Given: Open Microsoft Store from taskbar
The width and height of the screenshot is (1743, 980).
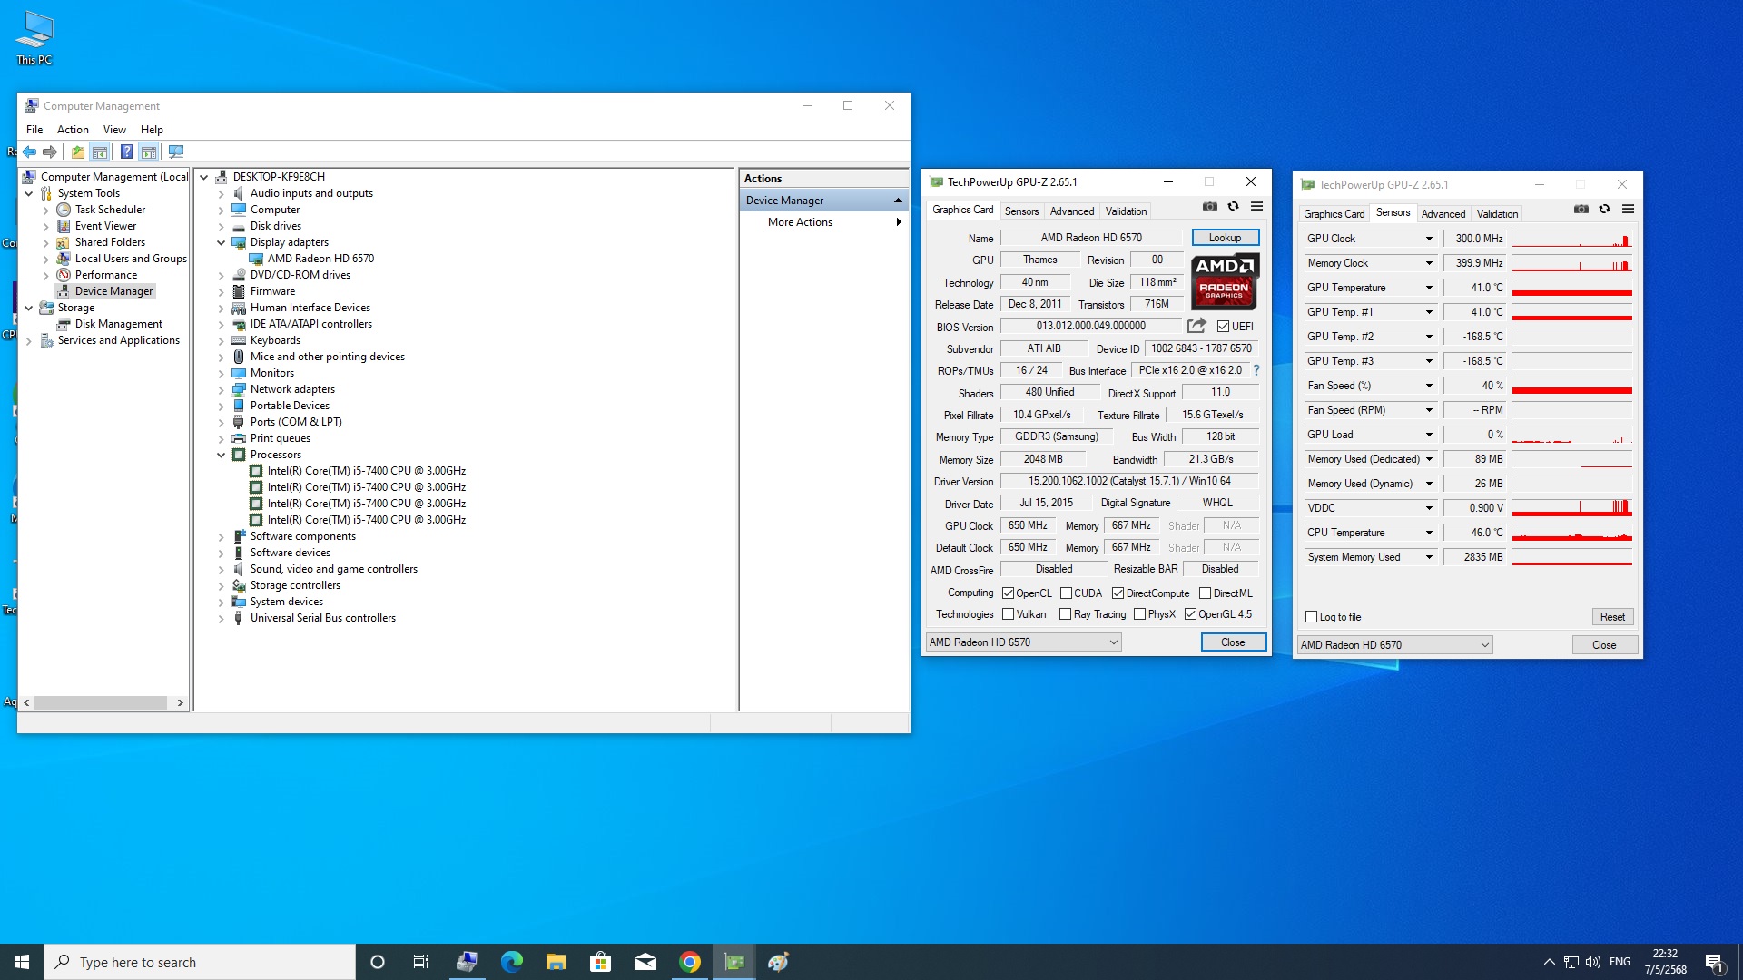Looking at the screenshot, I should [x=600, y=962].
